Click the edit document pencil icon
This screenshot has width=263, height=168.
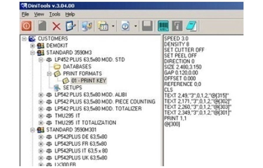71,26
